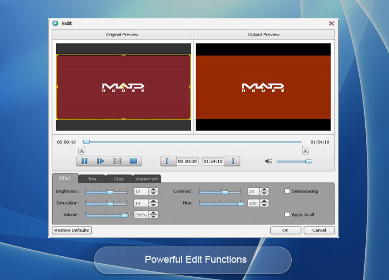Decrease Volume percent with down arrow

click(x=153, y=216)
